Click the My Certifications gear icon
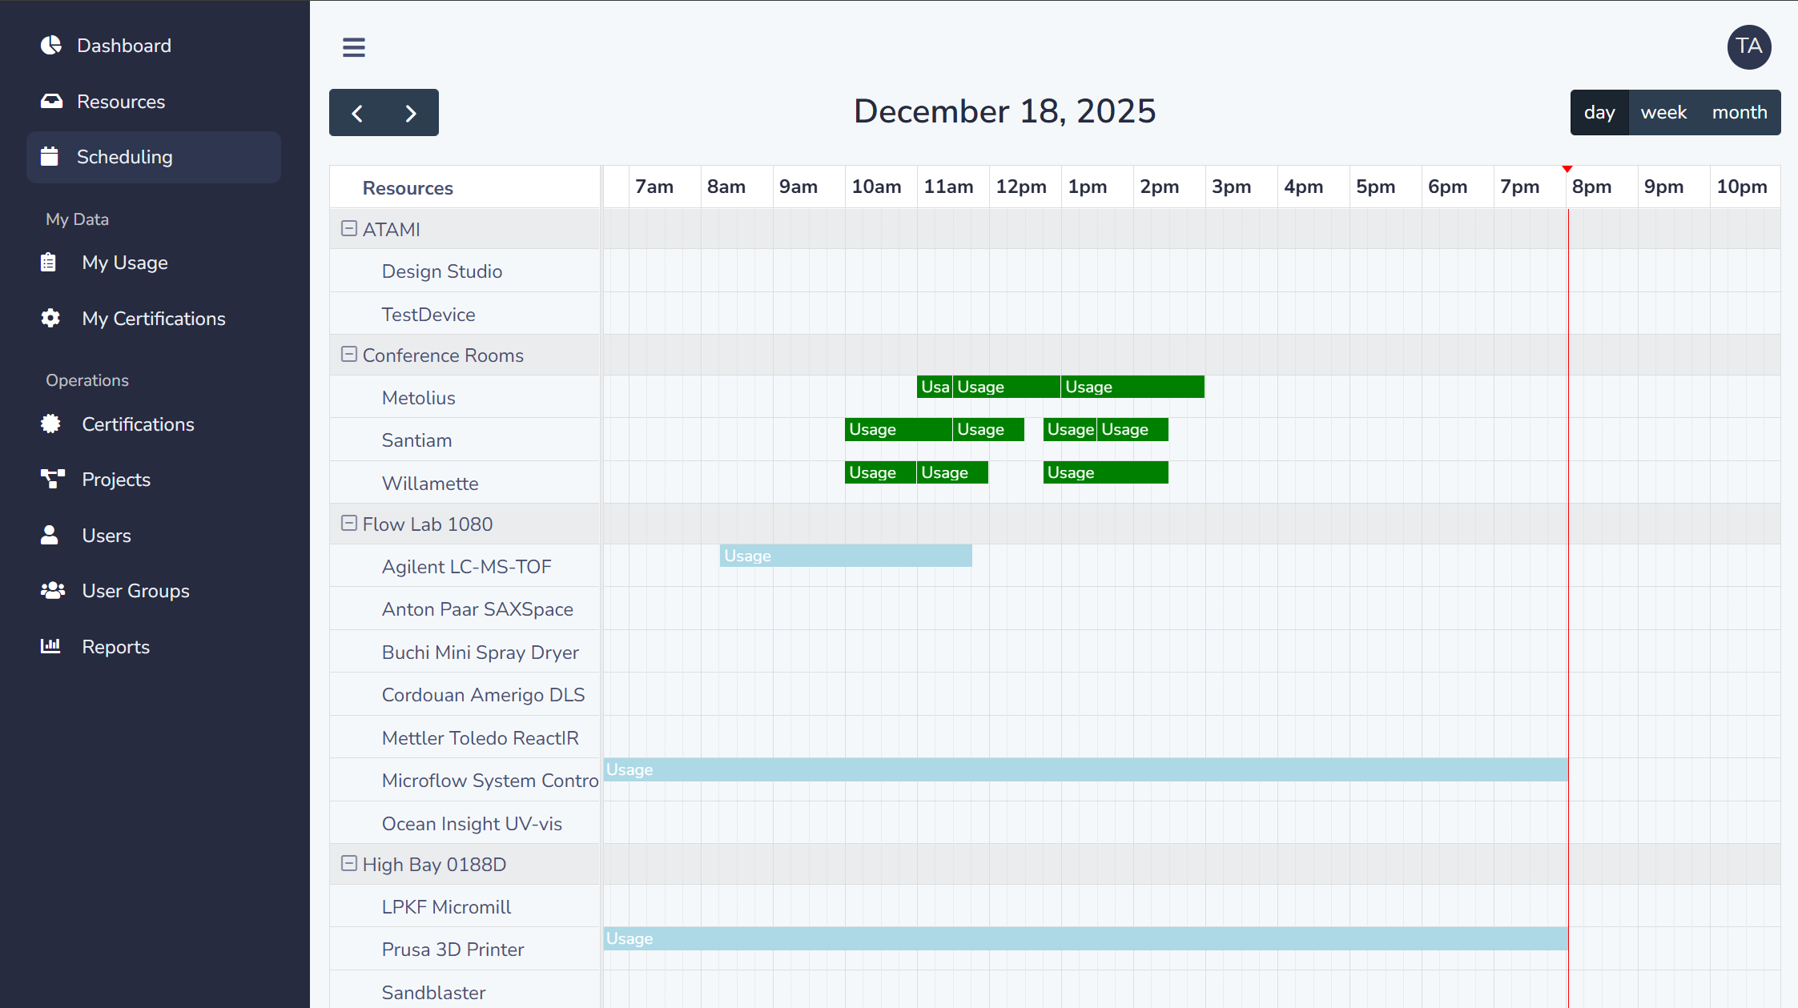 (50, 318)
